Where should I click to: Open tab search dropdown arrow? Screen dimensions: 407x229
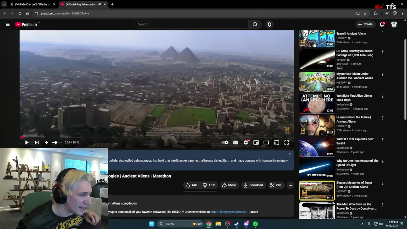tap(4, 4)
